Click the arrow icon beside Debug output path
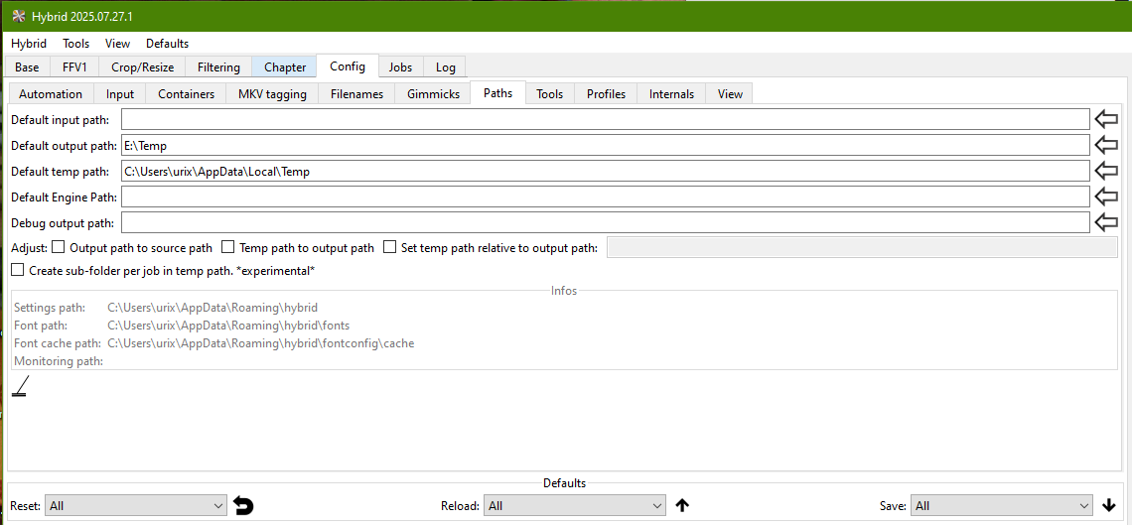Viewport: 1132px width, 525px height. [x=1105, y=223]
